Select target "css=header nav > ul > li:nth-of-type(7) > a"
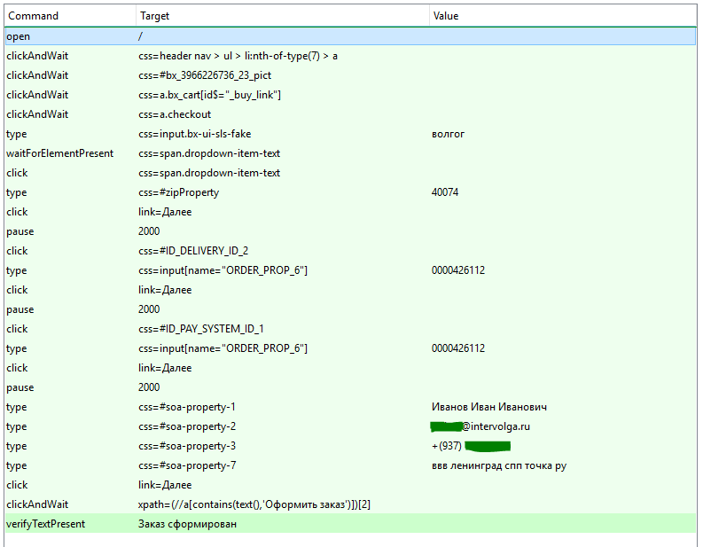Viewport: 703px width, 547px height. pos(238,56)
